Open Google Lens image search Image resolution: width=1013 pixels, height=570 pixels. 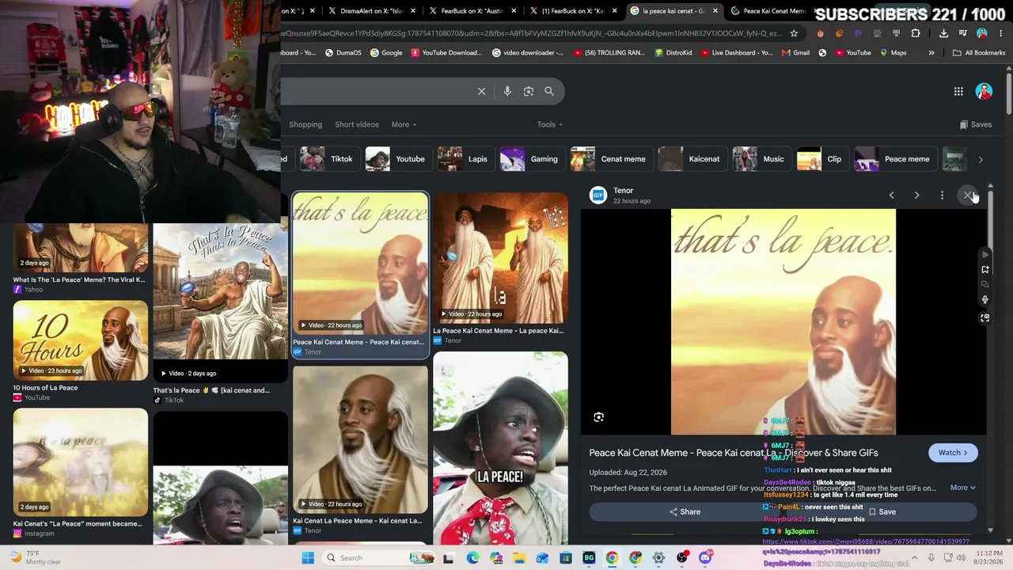click(x=529, y=91)
